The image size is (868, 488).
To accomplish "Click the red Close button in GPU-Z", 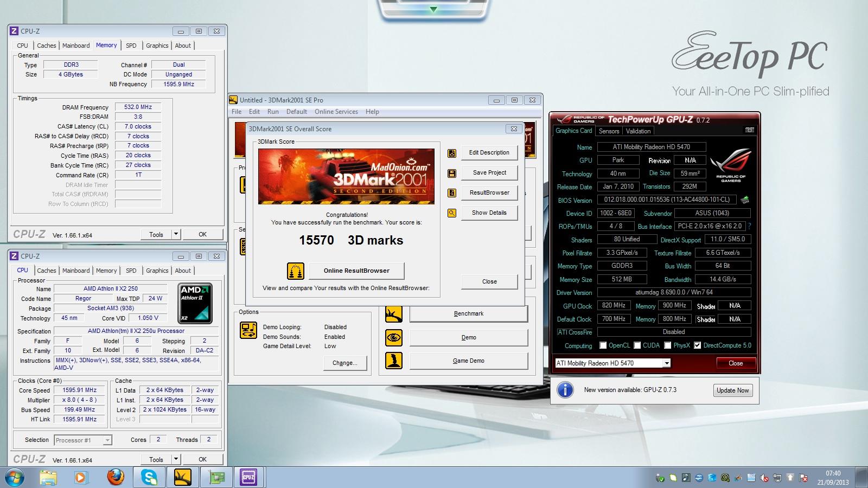I will [x=736, y=363].
